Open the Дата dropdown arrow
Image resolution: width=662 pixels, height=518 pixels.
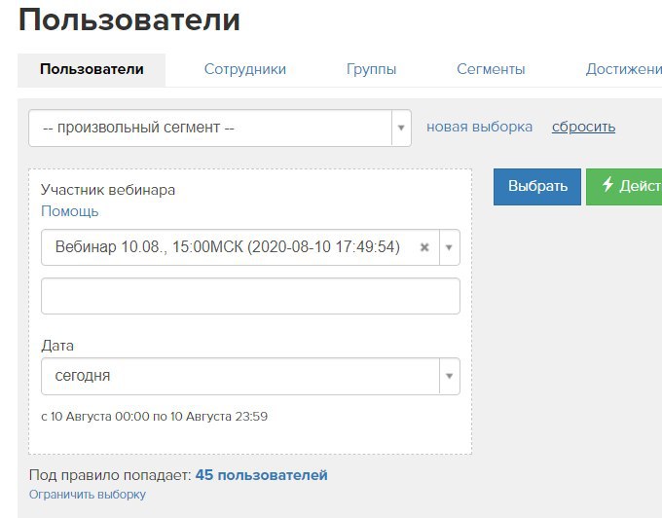449,376
